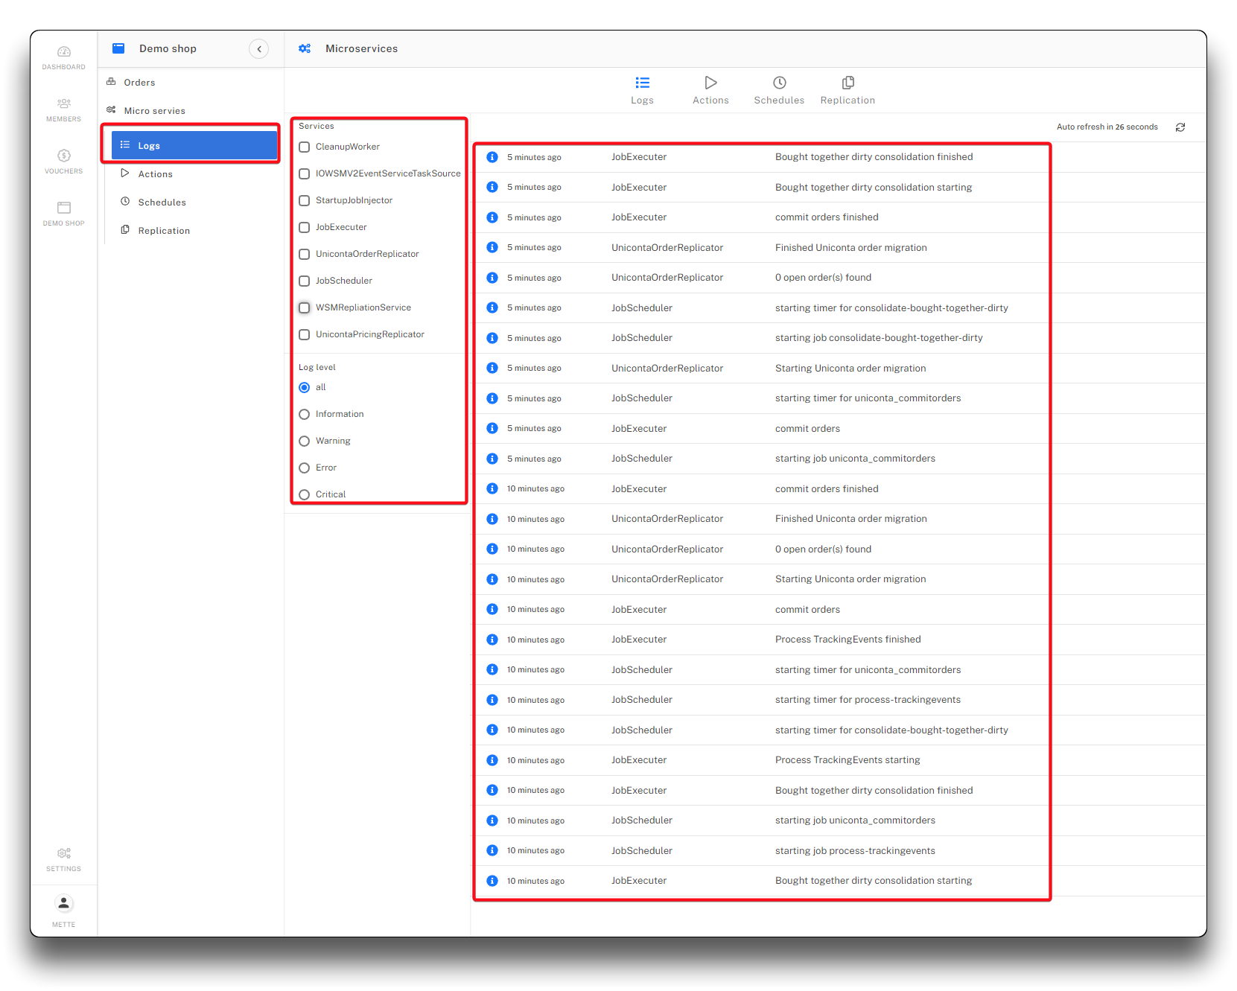The height and width of the screenshot is (991, 1237).
Task: Switch to the Replication top tab
Action: [848, 90]
